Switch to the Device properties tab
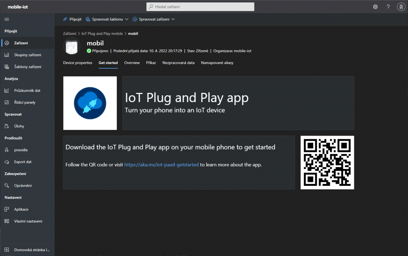Image resolution: width=408 pixels, height=256 pixels. coord(78,63)
